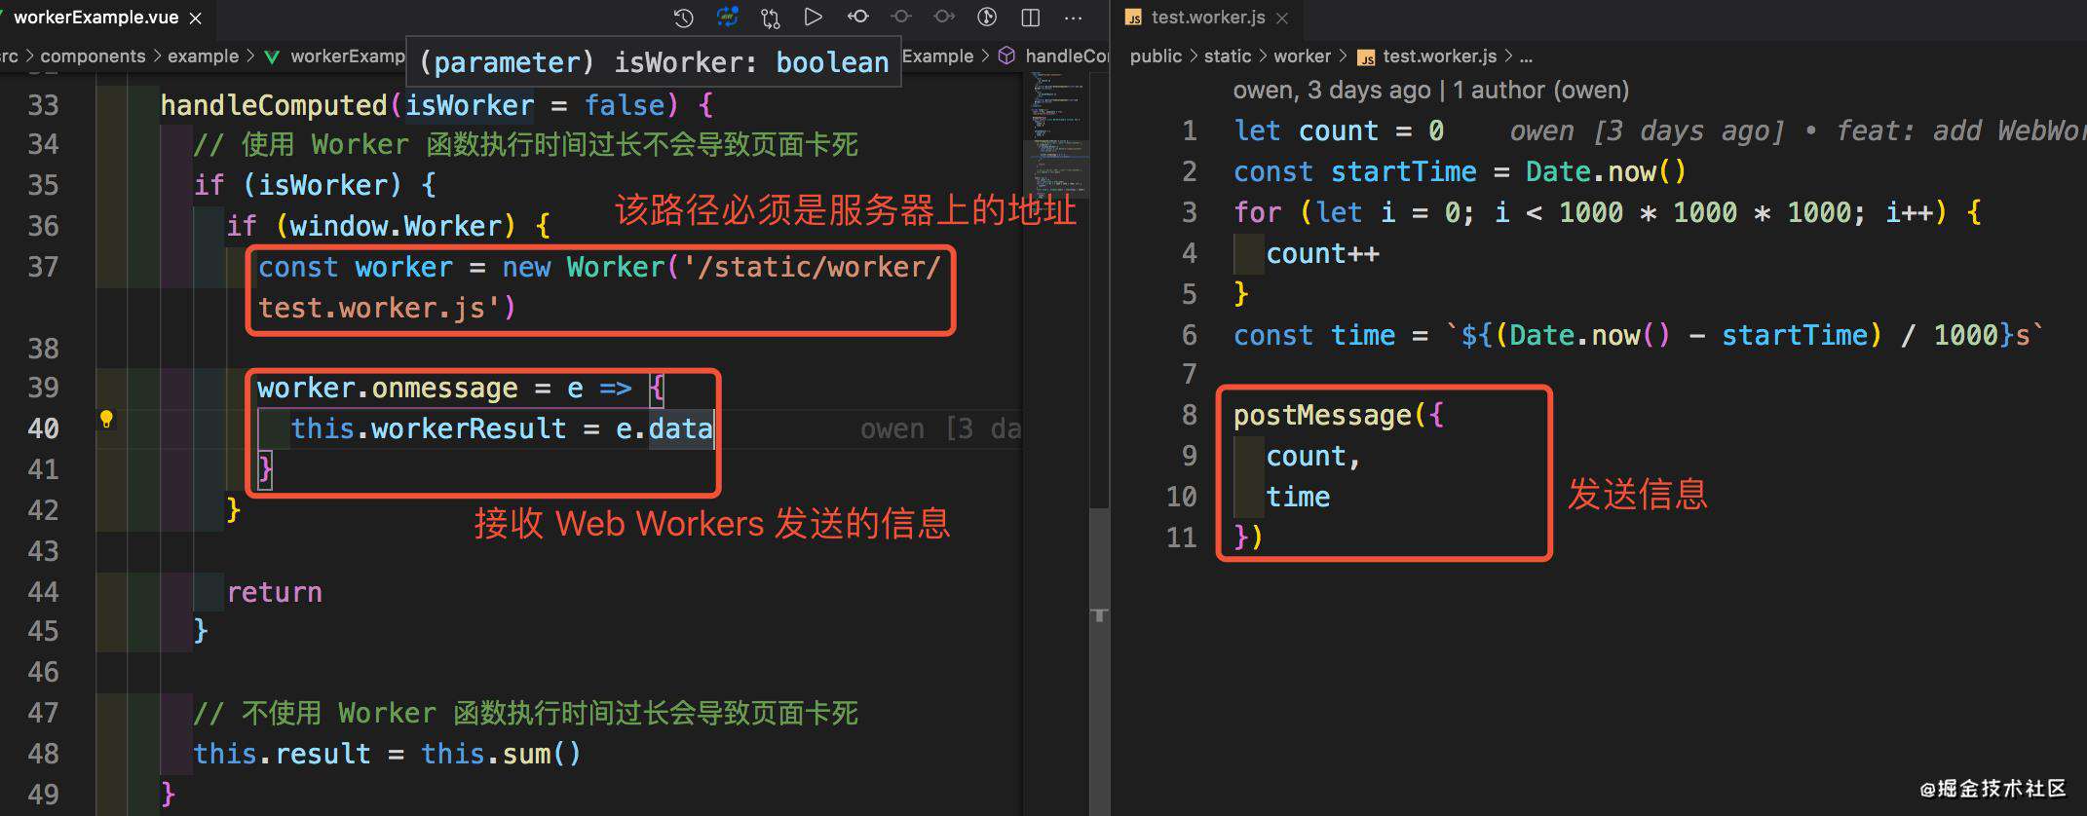
Task: Click JS file icon on test.worker.js tab
Action: tap(1133, 18)
